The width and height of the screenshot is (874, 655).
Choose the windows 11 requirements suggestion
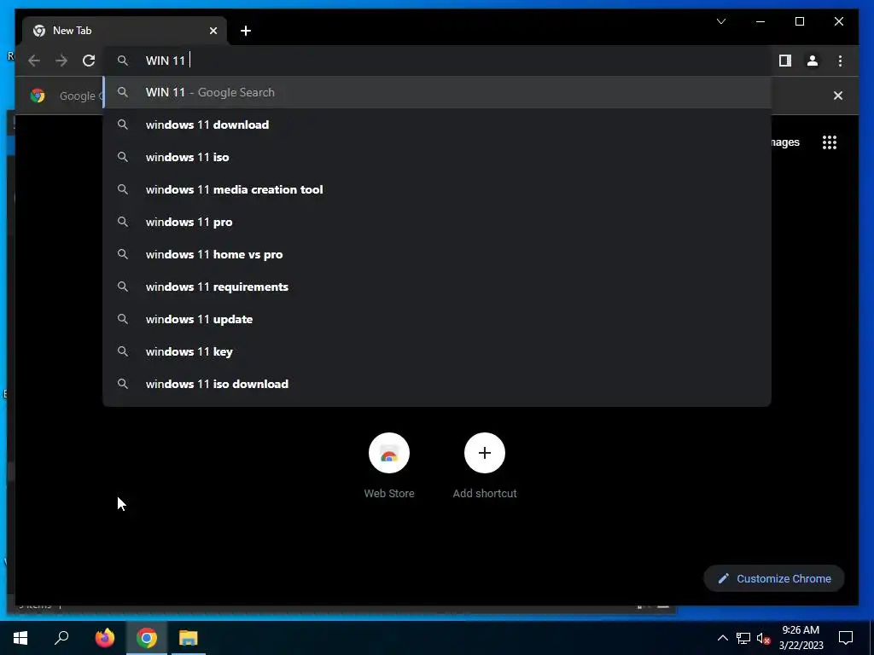[438, 287]
